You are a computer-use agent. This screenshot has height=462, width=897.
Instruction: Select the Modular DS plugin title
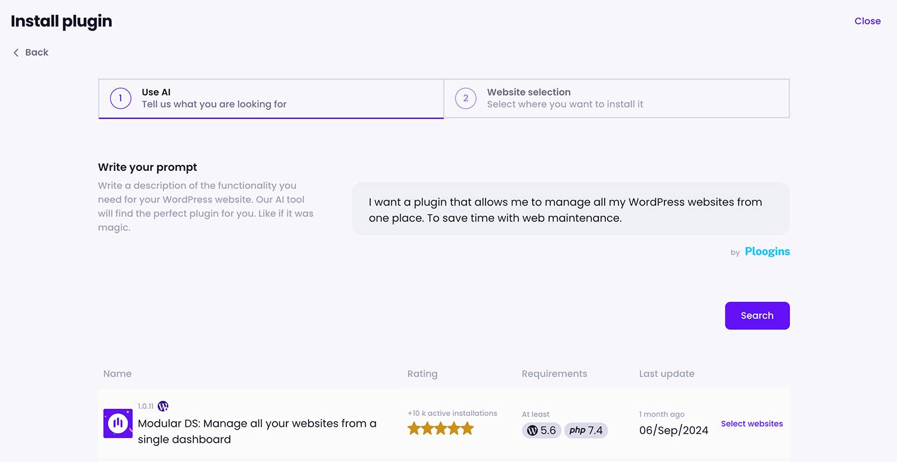(257, 432)
